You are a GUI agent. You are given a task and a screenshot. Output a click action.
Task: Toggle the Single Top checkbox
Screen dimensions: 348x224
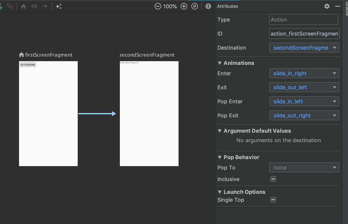273,200
